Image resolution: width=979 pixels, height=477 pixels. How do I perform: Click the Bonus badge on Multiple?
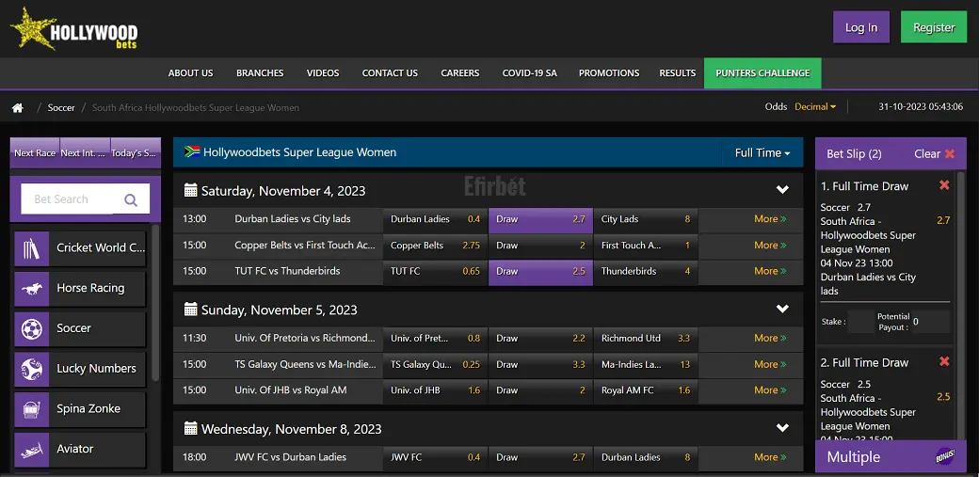click(945, 456)
